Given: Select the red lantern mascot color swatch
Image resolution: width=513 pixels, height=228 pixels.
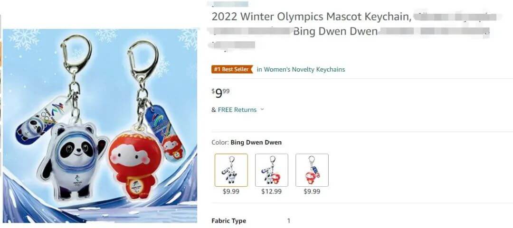Looking at the screenshot, I should click(x=312, y=170).
